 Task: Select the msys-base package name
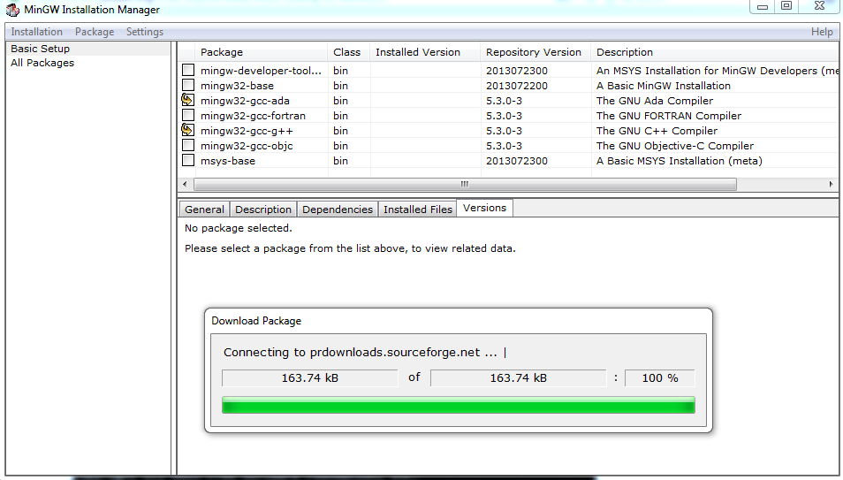click(227, 161)
